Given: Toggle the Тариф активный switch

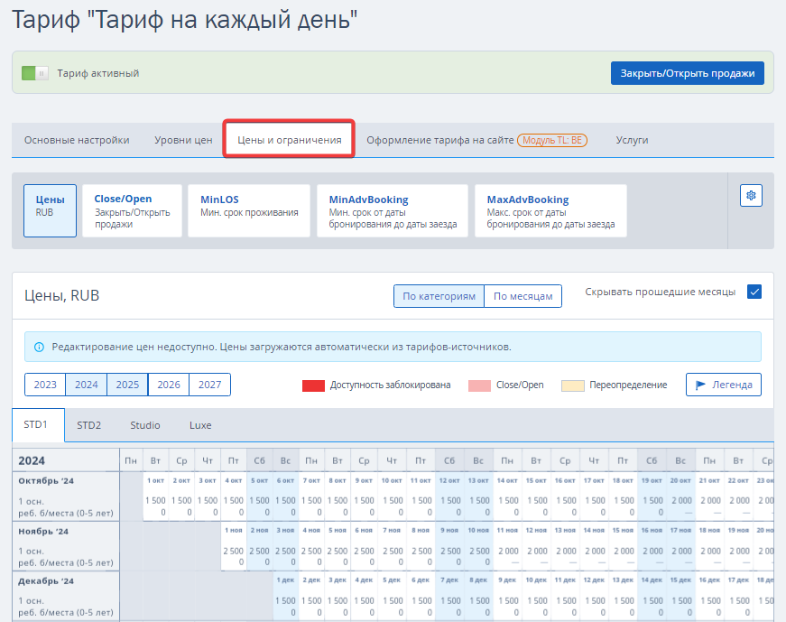Looking at the screenshot, I should (34, 73).
